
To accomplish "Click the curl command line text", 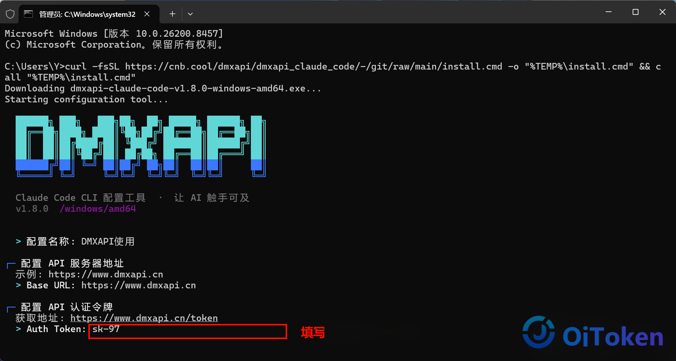I will (x=333, y=72).
